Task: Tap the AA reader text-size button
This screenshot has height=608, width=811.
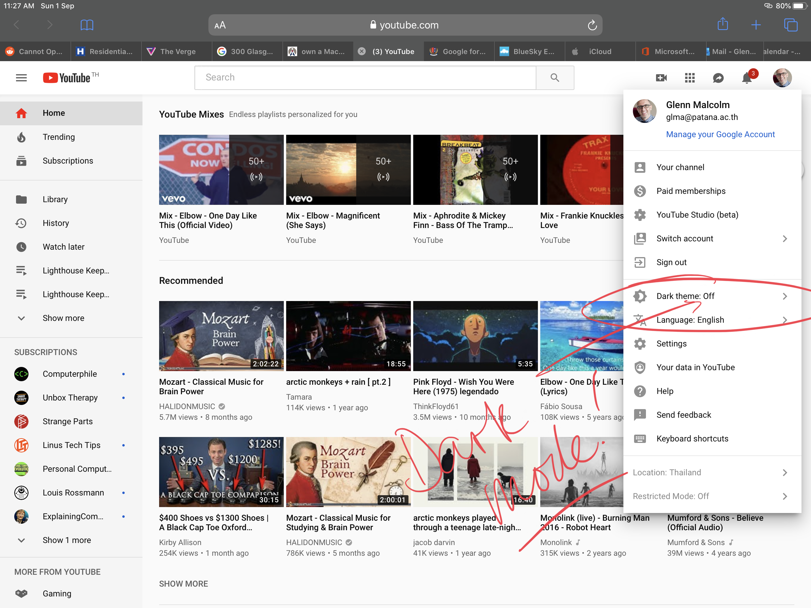Action: point(220,25)
